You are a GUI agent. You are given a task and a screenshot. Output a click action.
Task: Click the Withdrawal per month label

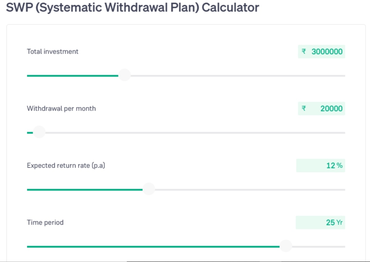pyautogui.click(x=61, y=108)
